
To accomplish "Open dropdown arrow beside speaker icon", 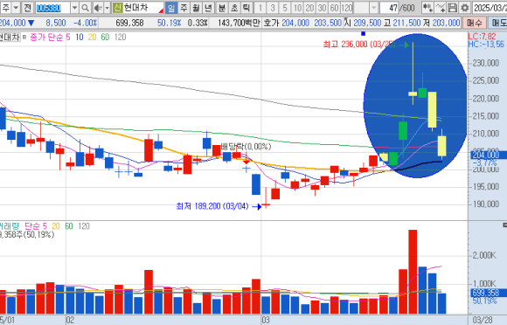I will (107, 8).
